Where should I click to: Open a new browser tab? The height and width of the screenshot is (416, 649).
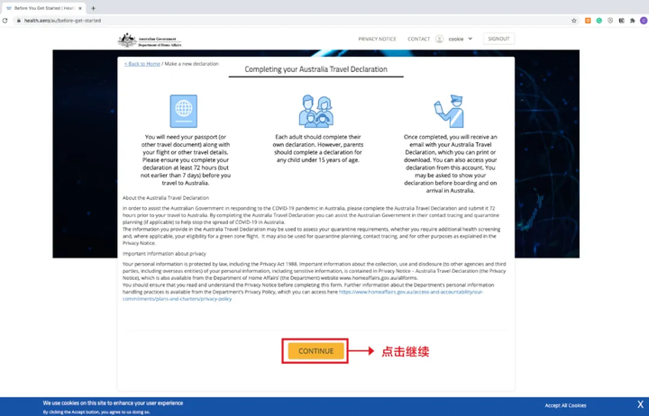pos(93,8)
